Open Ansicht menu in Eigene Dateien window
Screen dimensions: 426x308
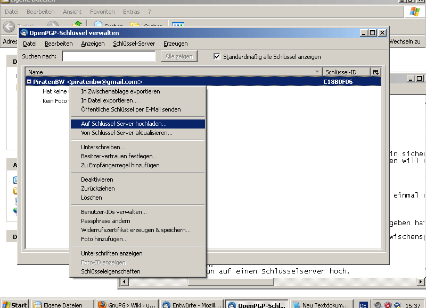pyautogui.click(x=72, y=12)
